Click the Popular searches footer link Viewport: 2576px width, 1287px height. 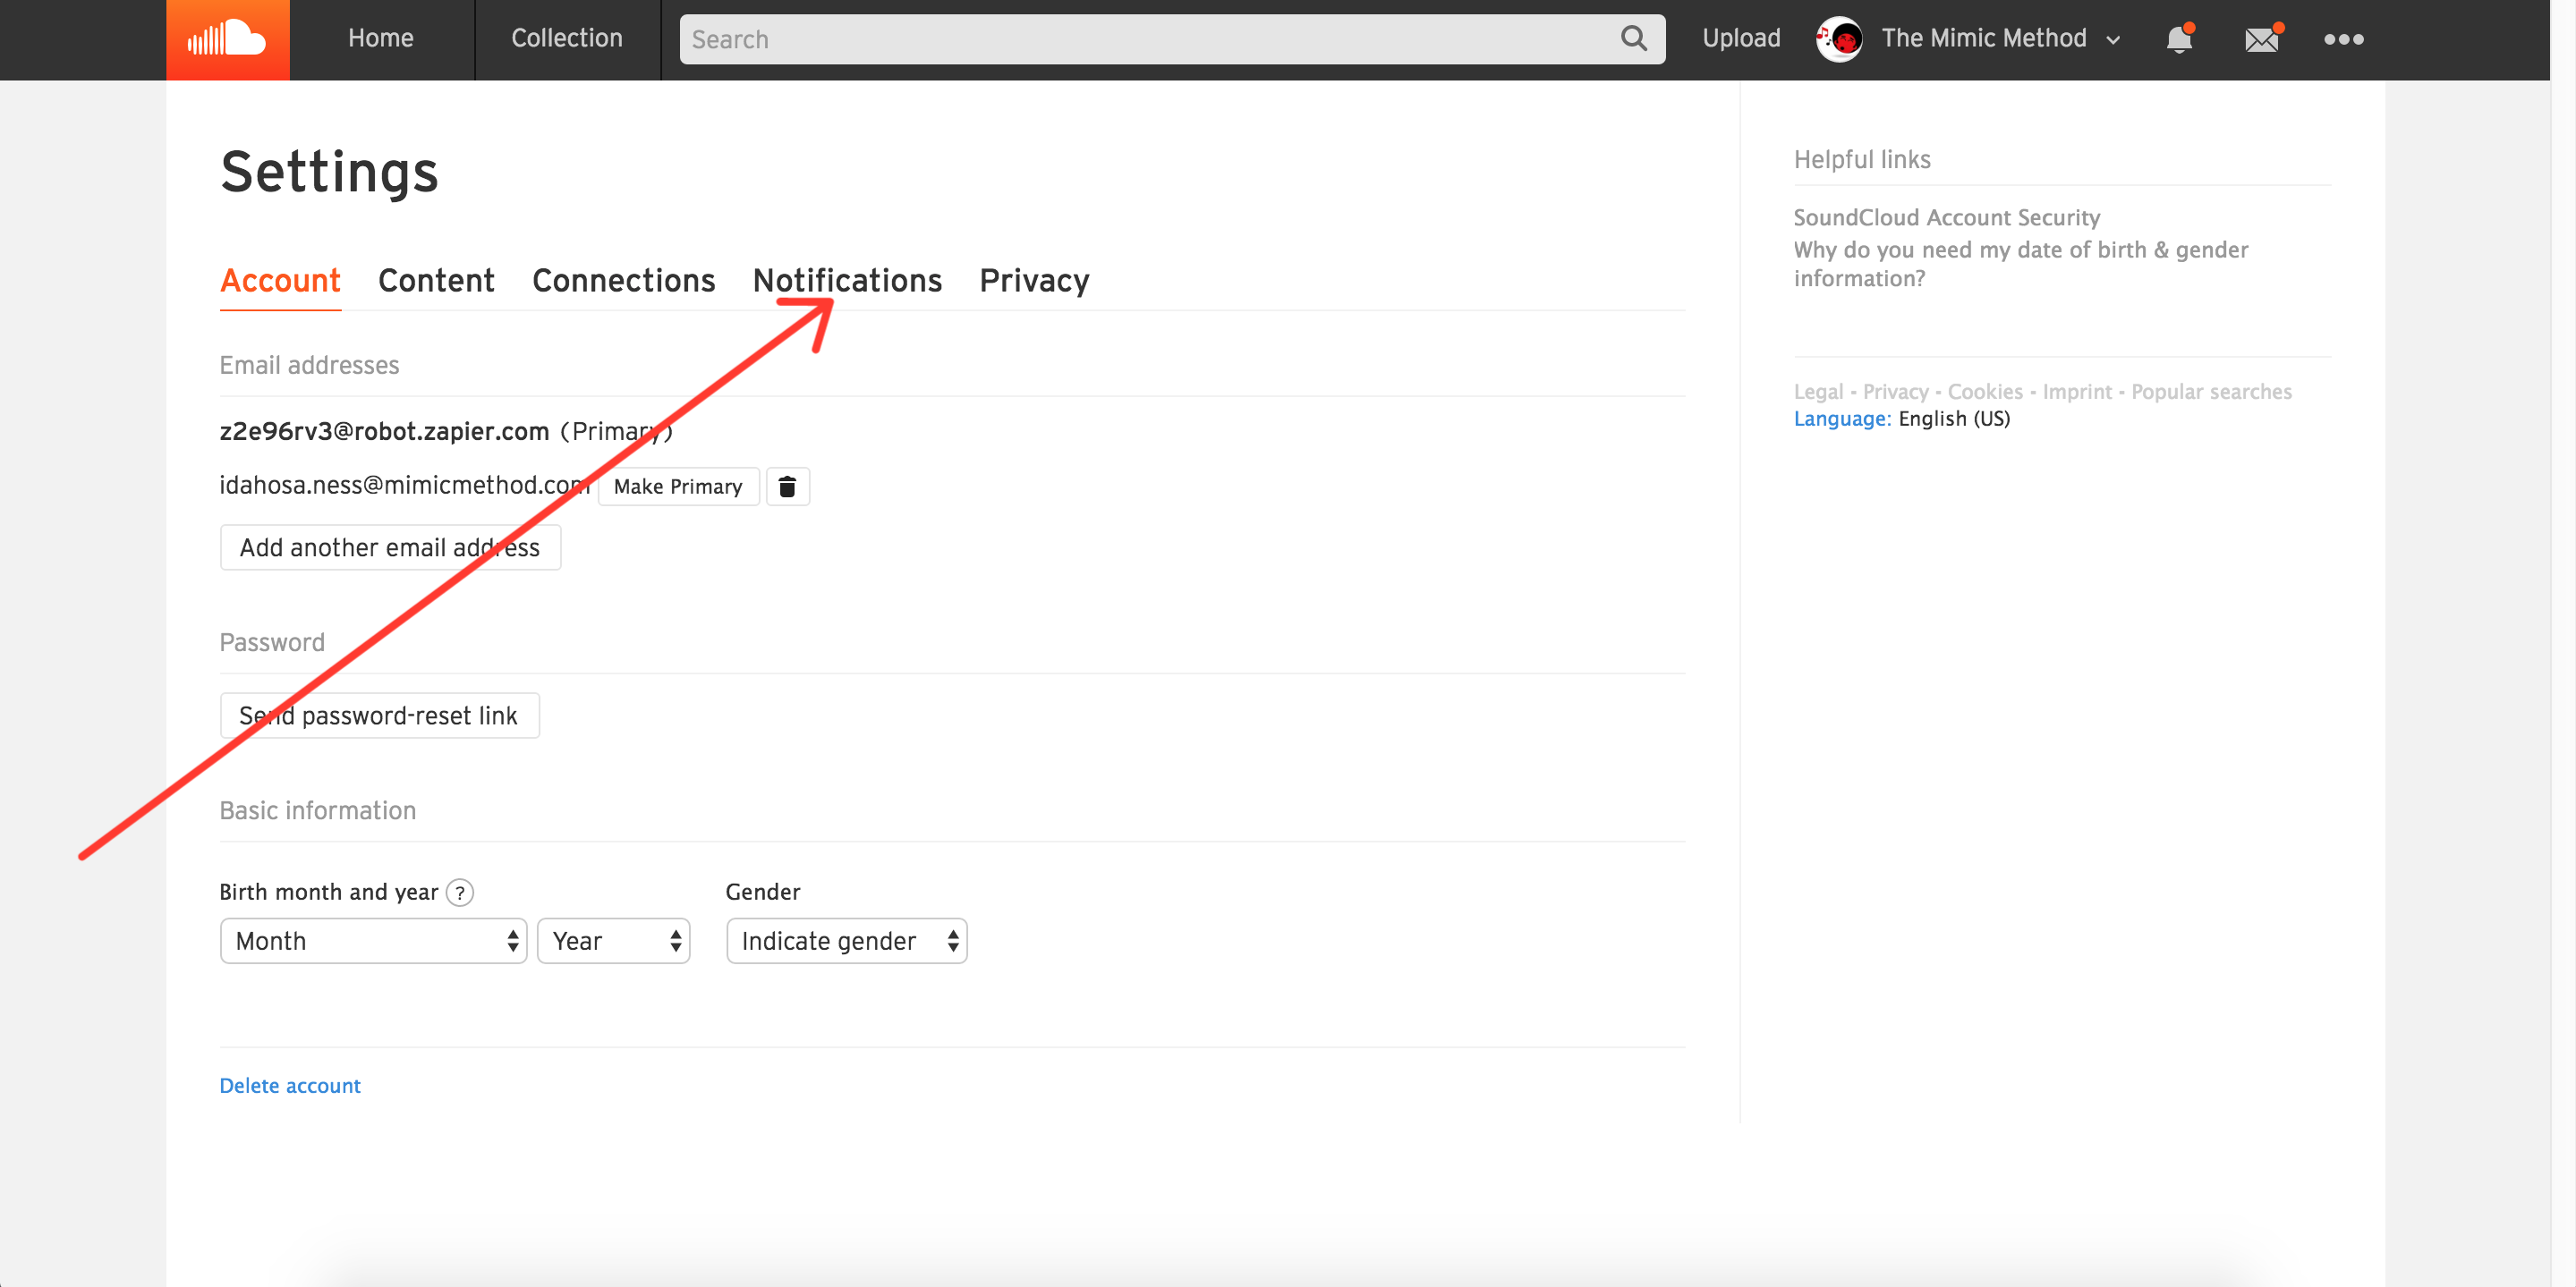[x=2211, y=392]
